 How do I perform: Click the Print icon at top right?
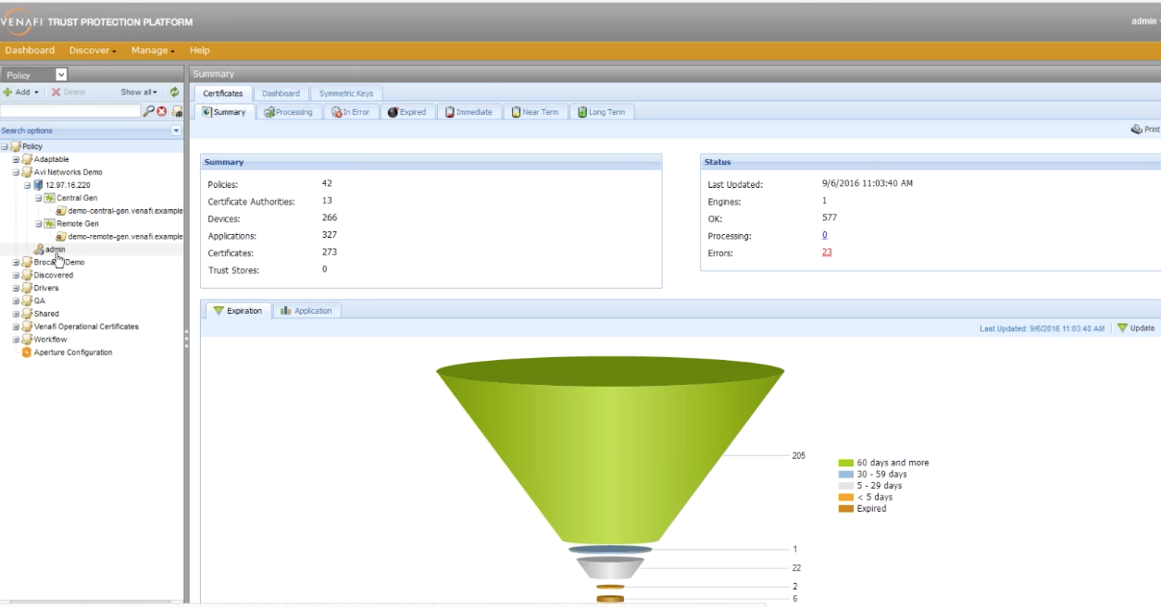click(1136, 130)
